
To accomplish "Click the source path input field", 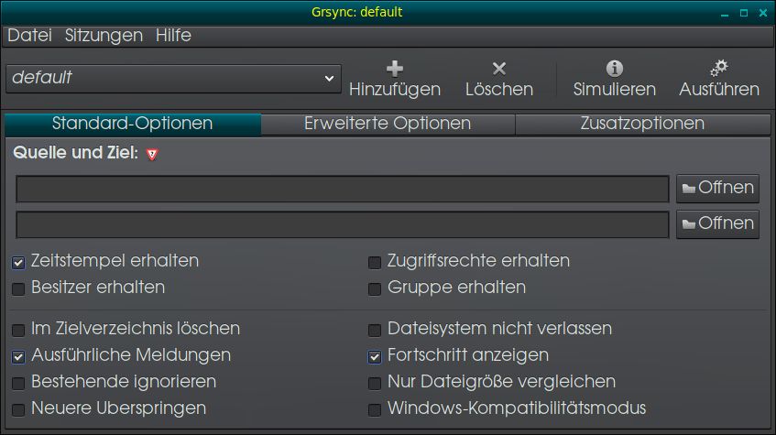I will [x=343, y=189].
